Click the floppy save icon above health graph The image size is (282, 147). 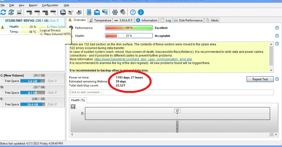click(73, 107)
